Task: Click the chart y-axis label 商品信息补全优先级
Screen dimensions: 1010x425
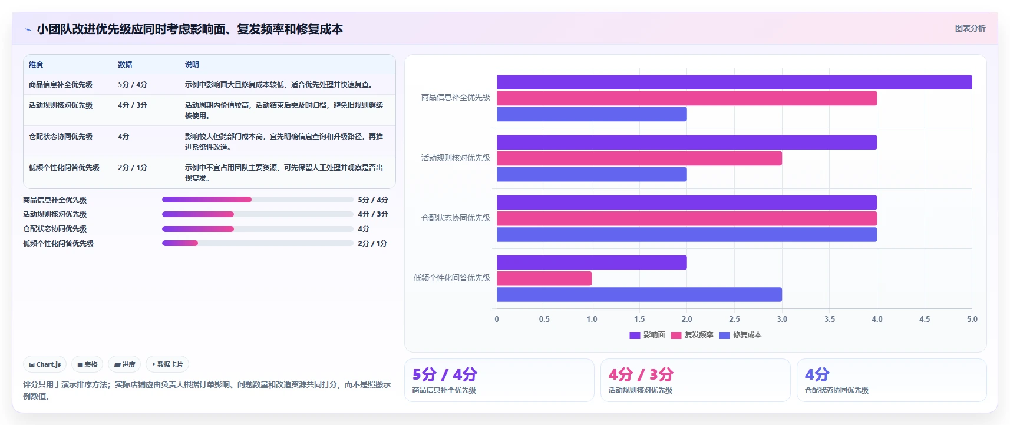Action: [x=456, y=98]
